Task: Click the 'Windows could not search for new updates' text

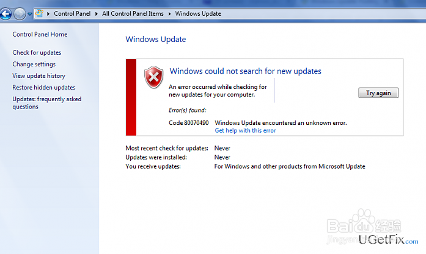Action: pyautogui.click(x=245, y=71)
